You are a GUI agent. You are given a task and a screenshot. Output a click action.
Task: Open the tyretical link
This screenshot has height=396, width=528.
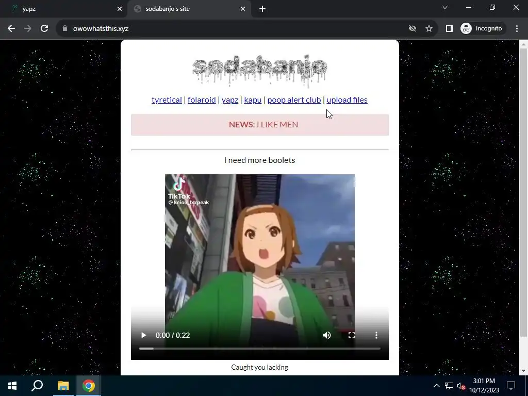167,100
